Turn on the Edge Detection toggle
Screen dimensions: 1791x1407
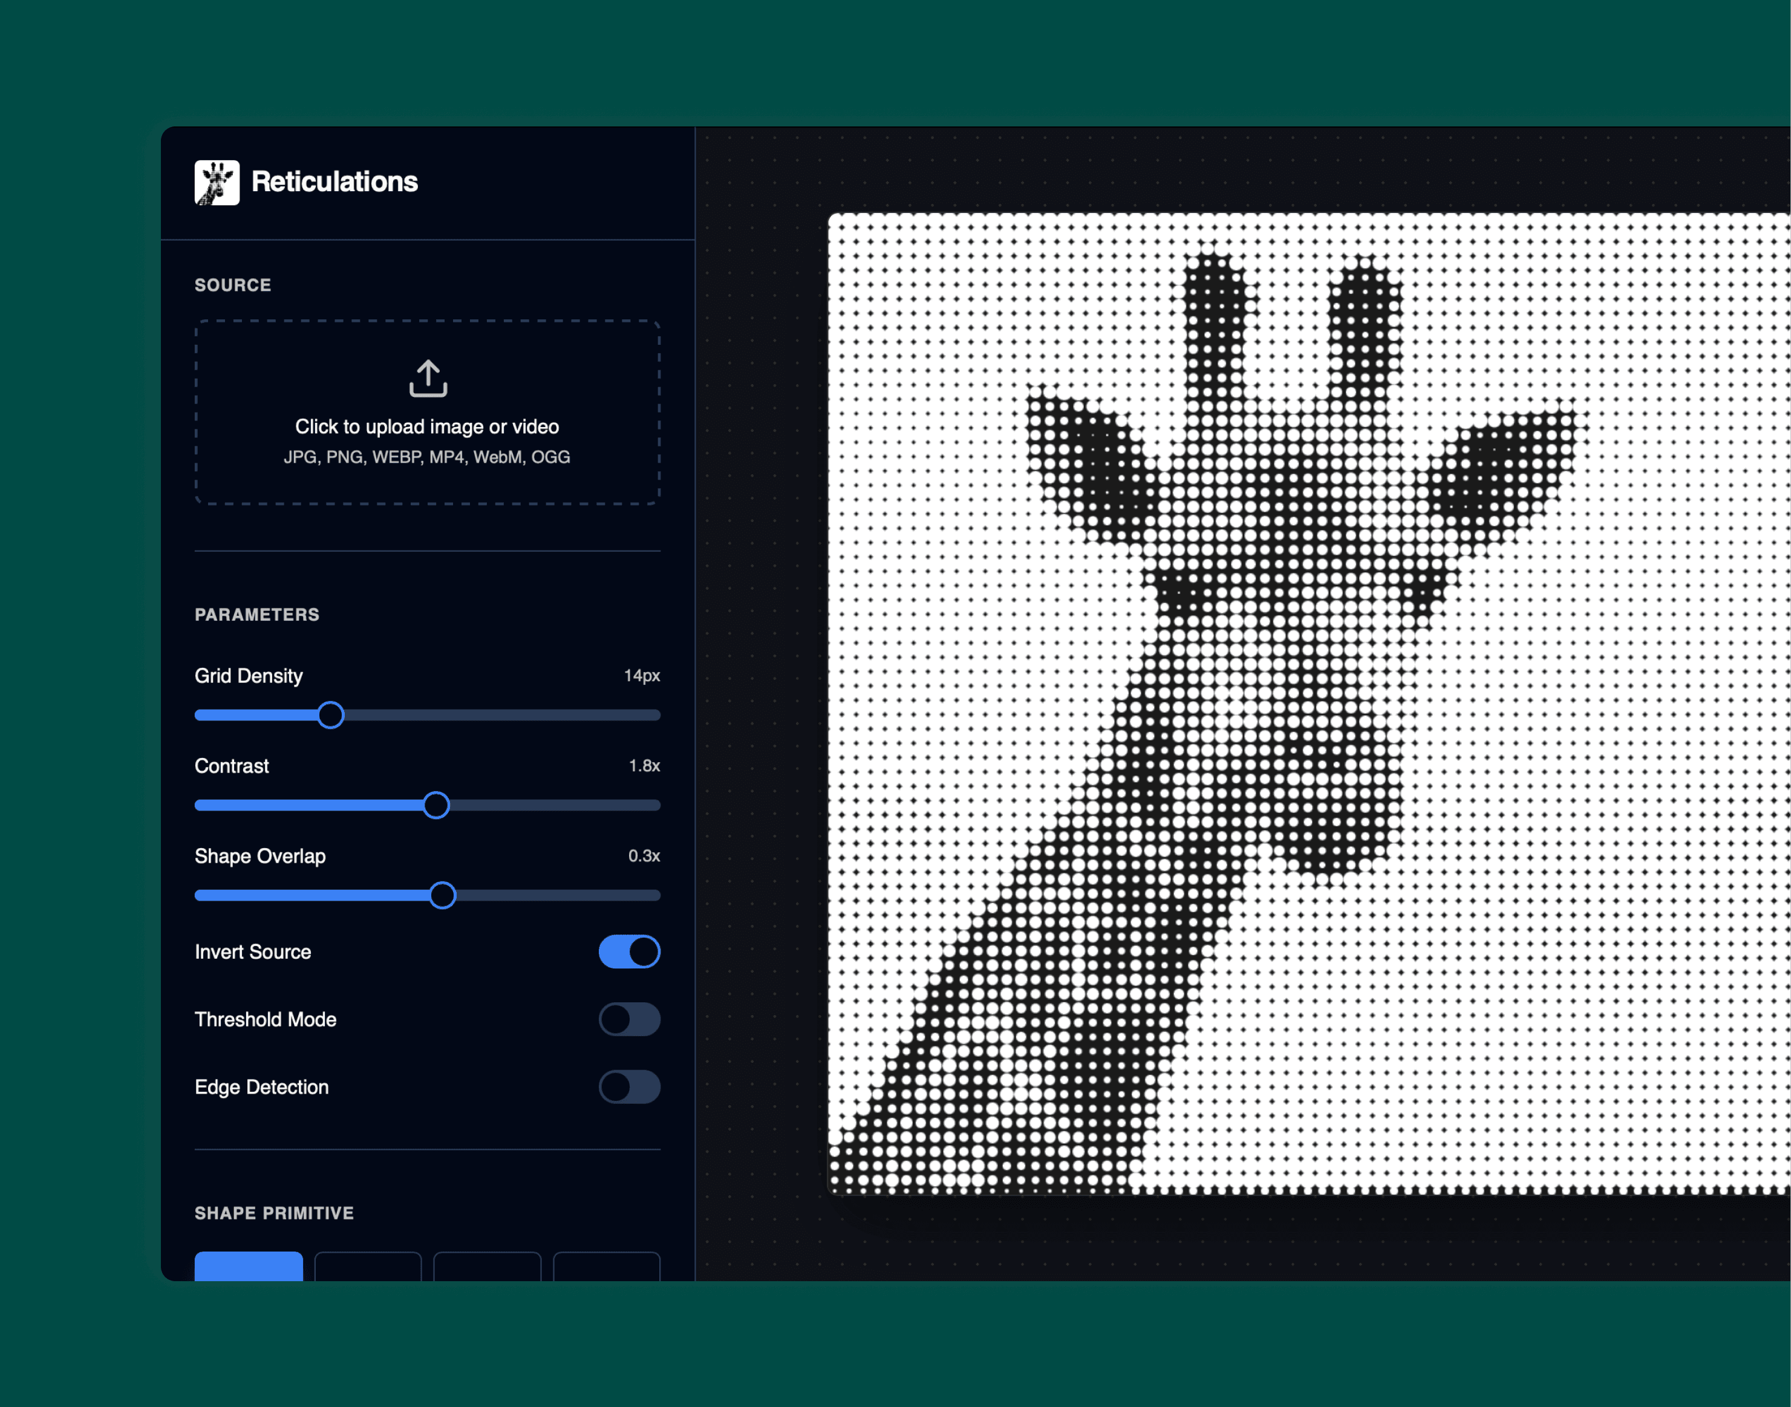630,1086
